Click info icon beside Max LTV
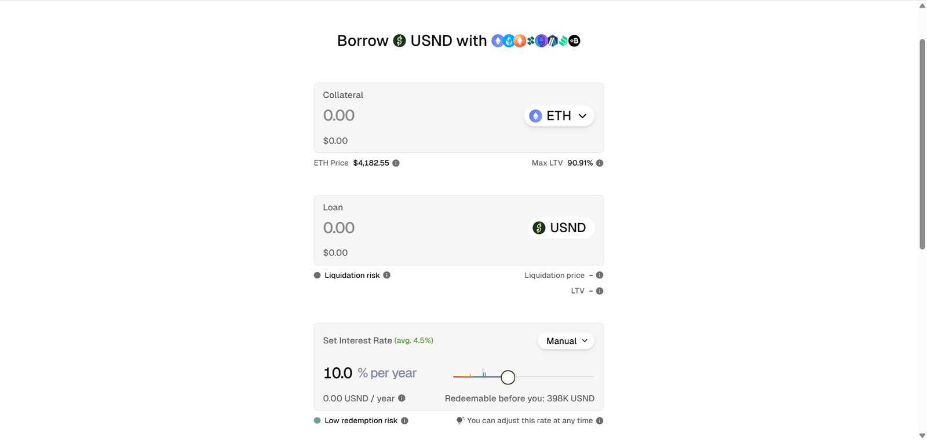927x440 pixels. 600,163
